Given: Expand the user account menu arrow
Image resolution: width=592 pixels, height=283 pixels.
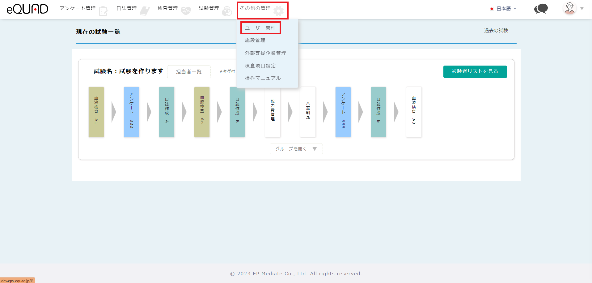Looking at the screenshot, I should 582,8.
